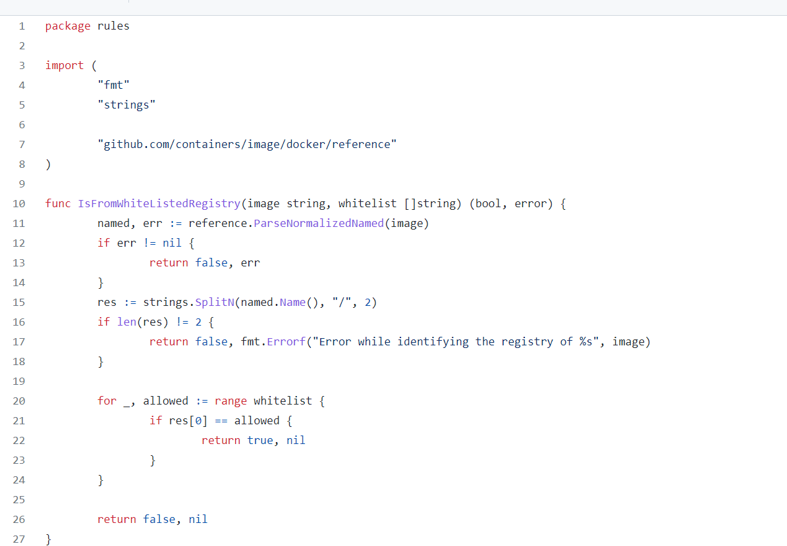Click the IsFromWhiteListedRegistry function name
Screen dimensions: 787x546
pyautogui.click(x=158, y=203)
